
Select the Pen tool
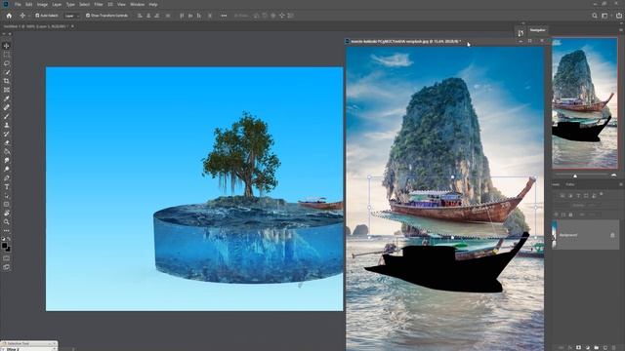click(7, 177)
